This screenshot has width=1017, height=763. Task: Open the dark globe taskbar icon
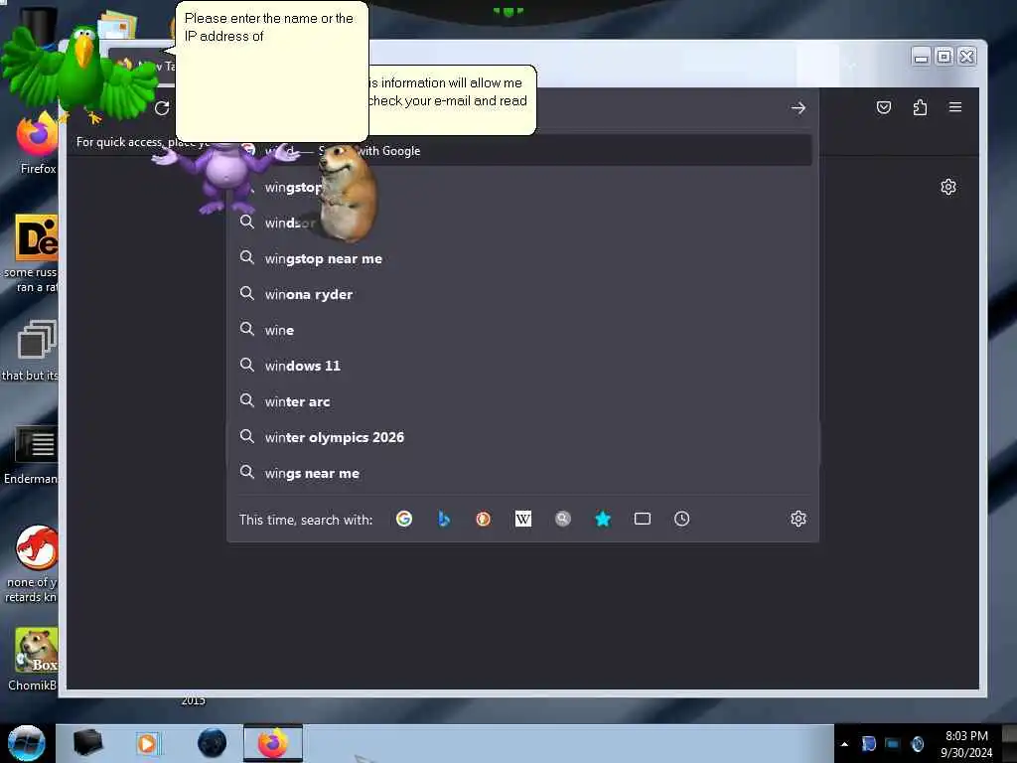(213, 743)
